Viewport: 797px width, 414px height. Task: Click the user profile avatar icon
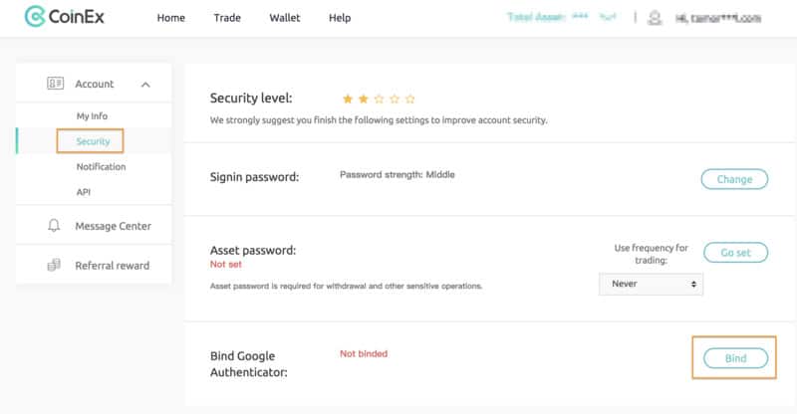(x=655, y=18)
